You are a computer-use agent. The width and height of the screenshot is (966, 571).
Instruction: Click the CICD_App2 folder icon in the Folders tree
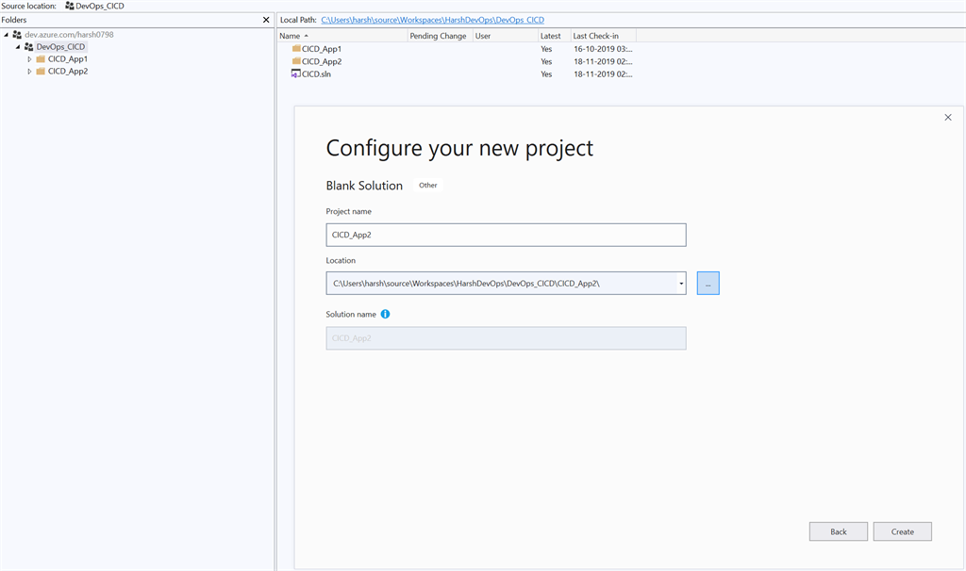coord(41,71)
